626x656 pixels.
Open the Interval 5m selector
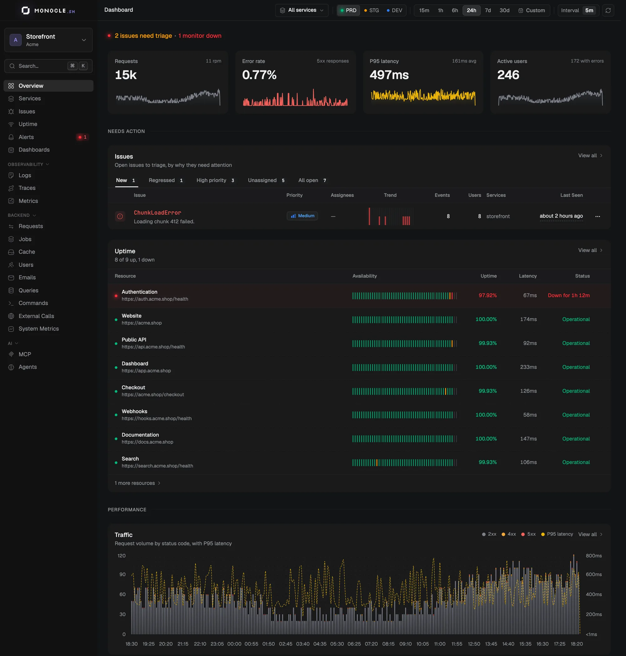[578, 10]
